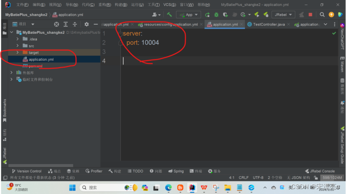This screenshot has height=194, width=346.
Task: Click the rerun App icon in toolbar
Action: [207, 15]
